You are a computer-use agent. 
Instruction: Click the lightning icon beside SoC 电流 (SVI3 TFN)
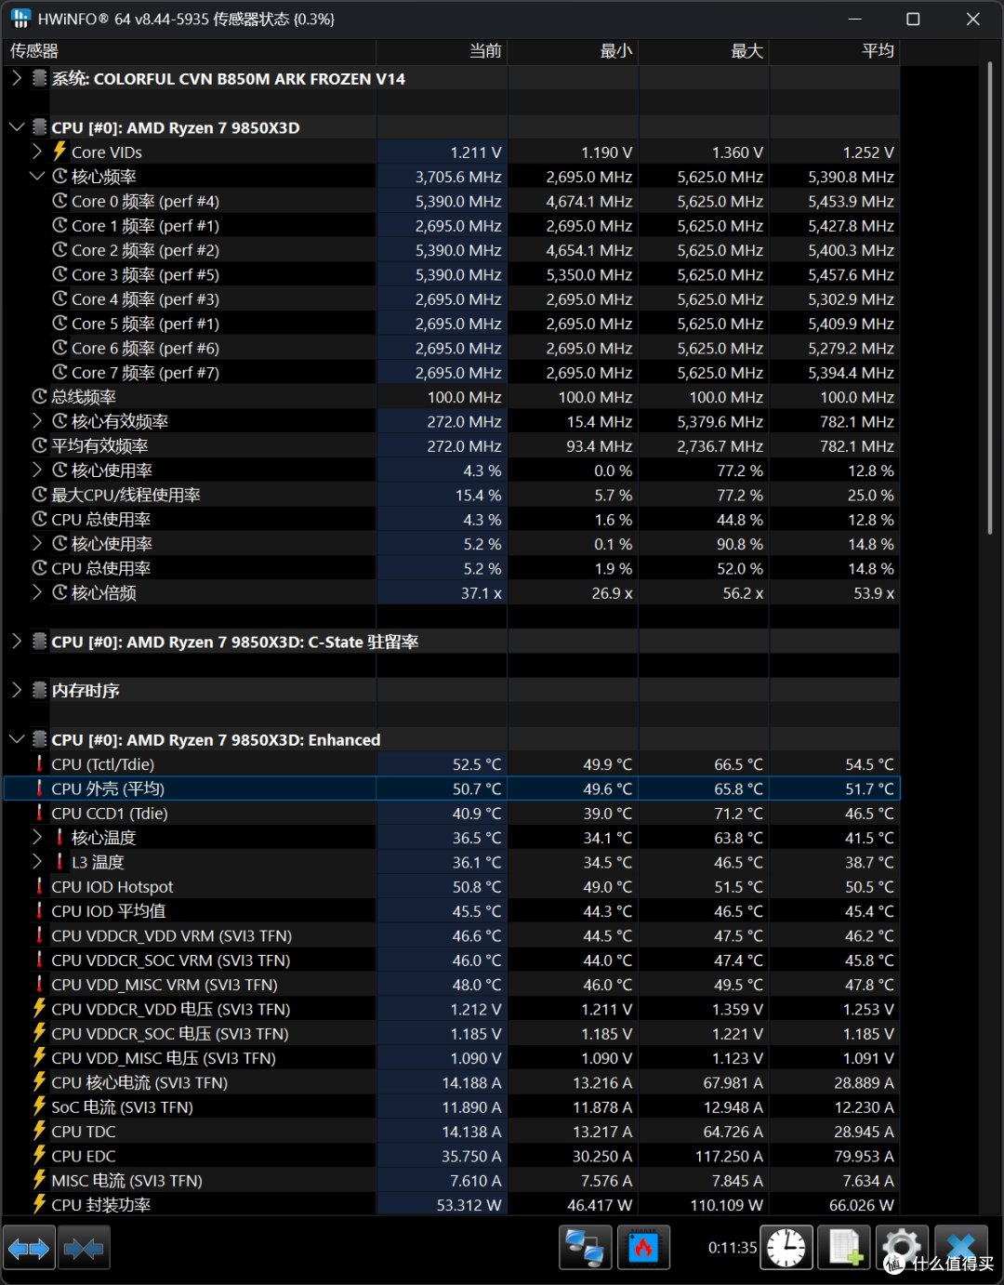pos(39,1106)
